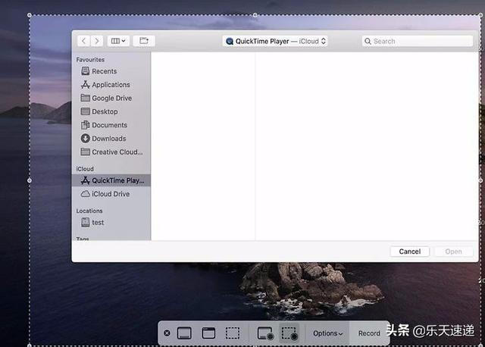This screenshot has height=347, width=485.
Task: Click the Recents clock icon
Action: tap(86, 71)
